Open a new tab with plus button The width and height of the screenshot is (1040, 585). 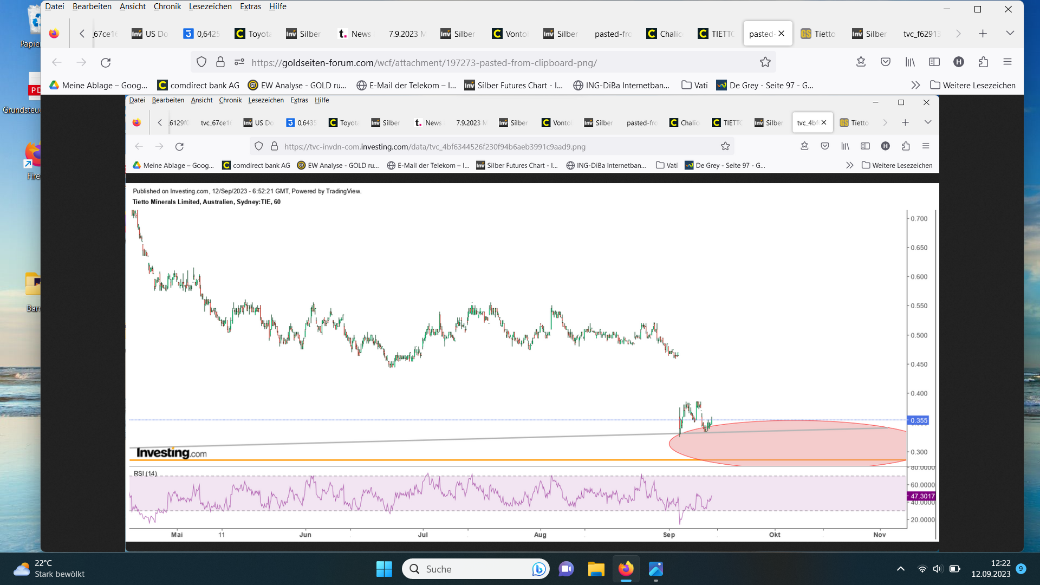pyautogui.click(x=983, y=34)
